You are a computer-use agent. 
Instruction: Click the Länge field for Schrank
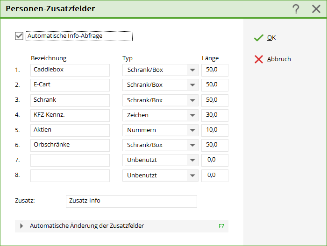215,100
